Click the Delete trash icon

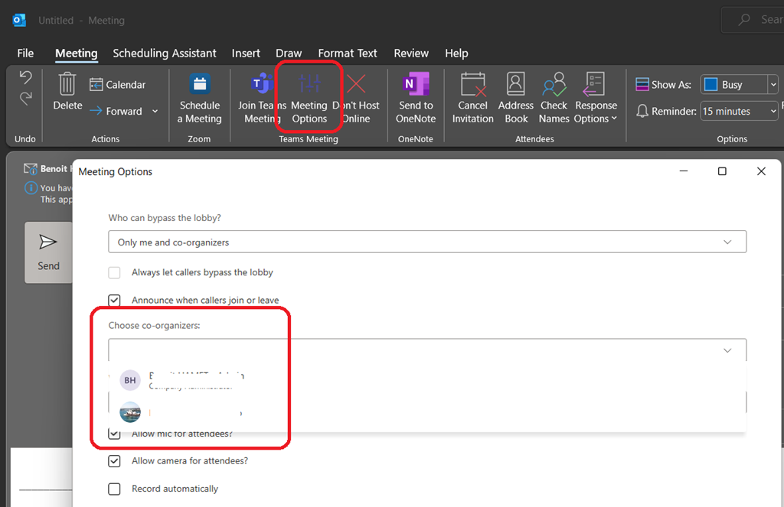coord(67,84)
